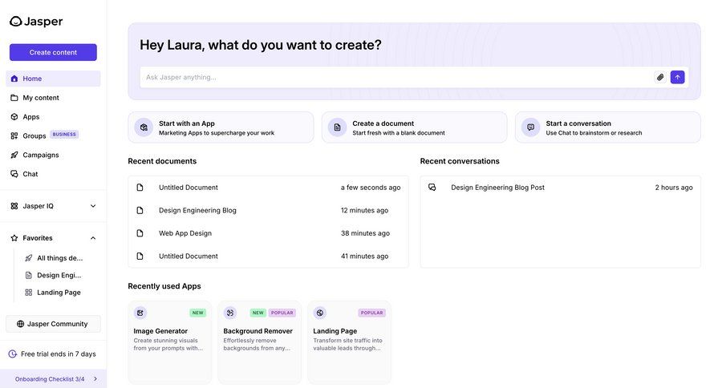This screenshot has height=388, width=722.
Task: Click the Apps cube icon
Action: tap(14, 117)
